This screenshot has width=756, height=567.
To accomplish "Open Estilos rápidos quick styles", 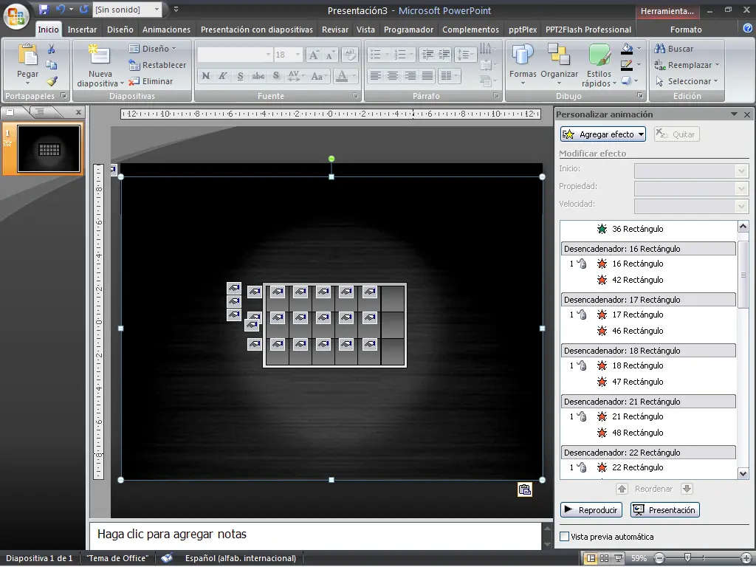I will coord(599,54).
